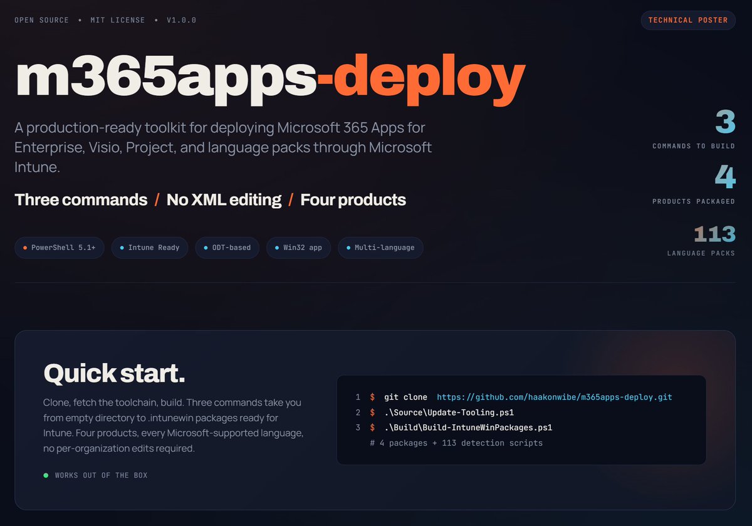Image resolution: width=752 pixels, height=526 pixels.
Task: Click the ODT-based tag
Action: pyautogui.click(x=227, y=248)
